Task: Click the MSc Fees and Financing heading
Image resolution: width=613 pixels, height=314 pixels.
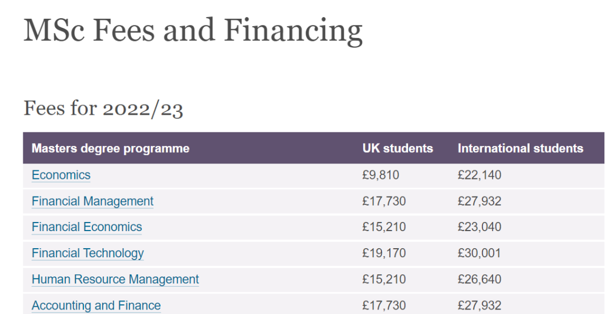Action: click(193, 30)
